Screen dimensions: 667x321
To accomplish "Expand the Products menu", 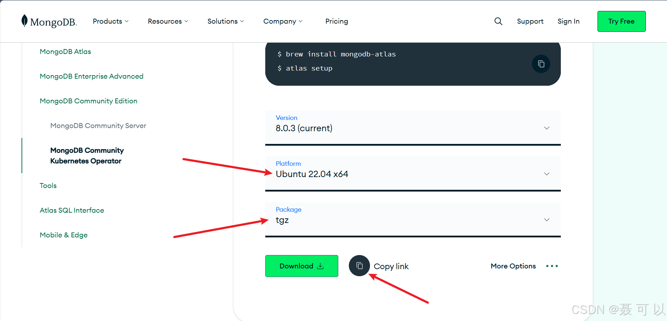I will (111, 21).
